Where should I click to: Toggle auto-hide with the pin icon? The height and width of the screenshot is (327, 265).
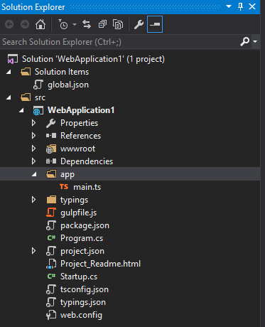240,7
